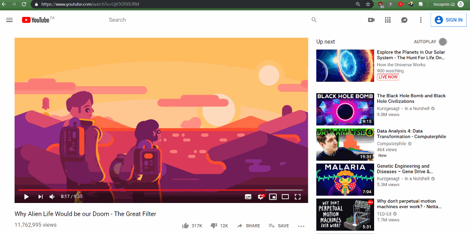Image resolution: width=470 pixels, height=234 pixels.
Task: Toggle the AUTOPLAY switch
Action: [443, 42]
